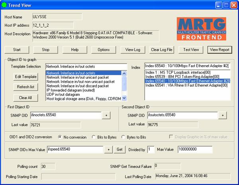
Task: Click the green status icon in title bar
Action: tap(5, 5)
